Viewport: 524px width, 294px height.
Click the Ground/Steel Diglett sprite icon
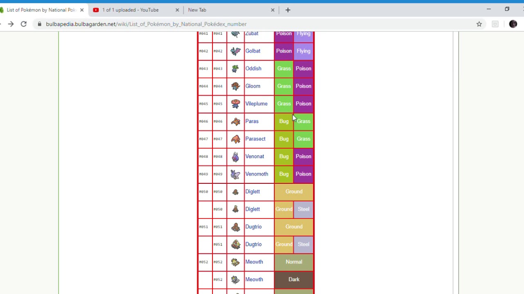click(x=235, y=209)
